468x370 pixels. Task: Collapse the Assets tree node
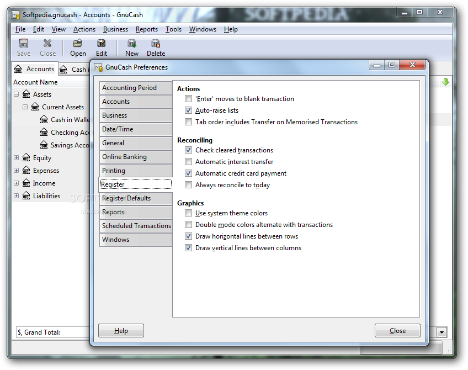pos(17,94)
